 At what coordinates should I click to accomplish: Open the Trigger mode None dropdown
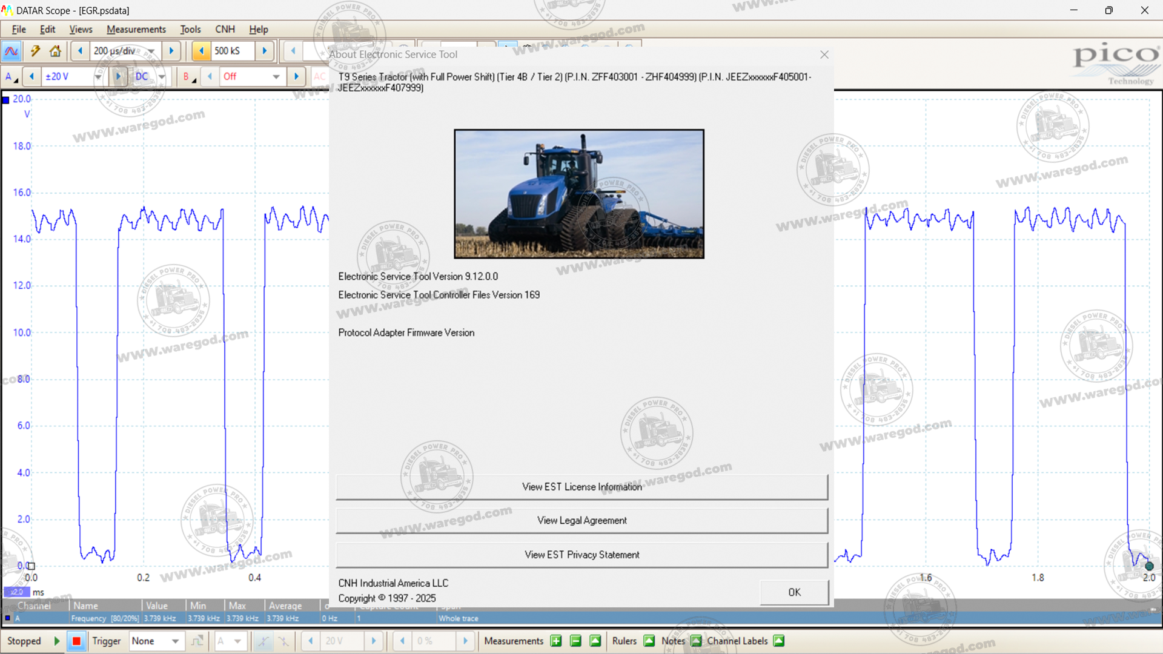175,641
